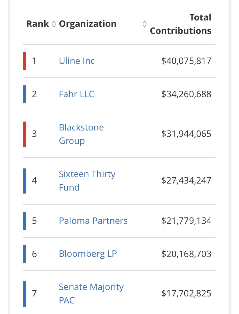239x314 pixels.
Task: Open the Blackstone Group link
Action: 81,134
